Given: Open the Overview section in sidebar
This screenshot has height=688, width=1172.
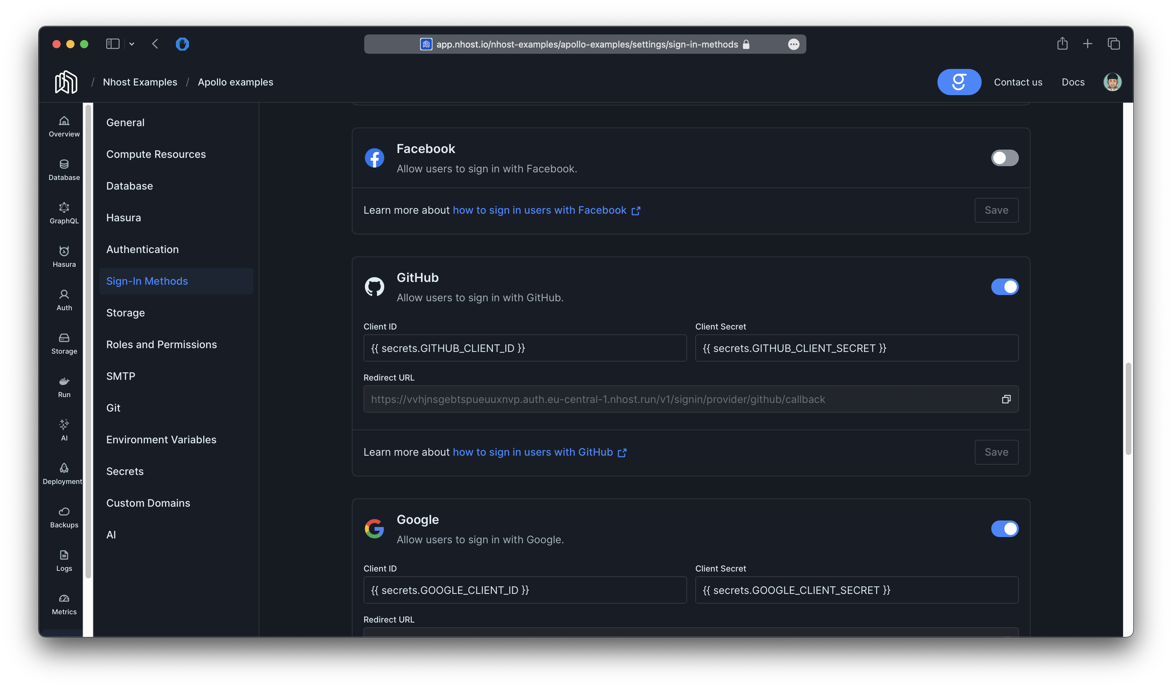Looking at the screenshot, I should (64, 127).
